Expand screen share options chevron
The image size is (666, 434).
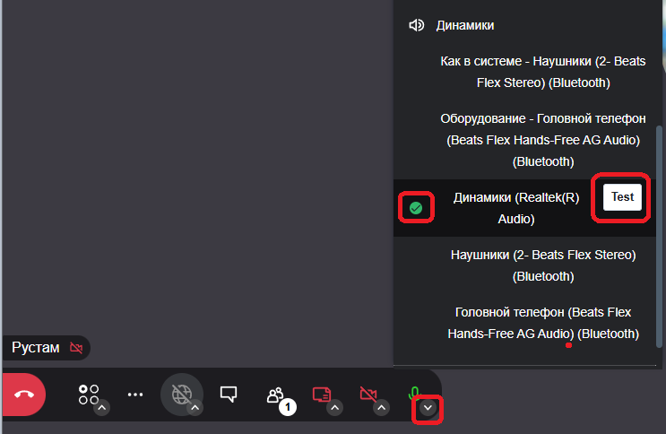coord(335,408)
